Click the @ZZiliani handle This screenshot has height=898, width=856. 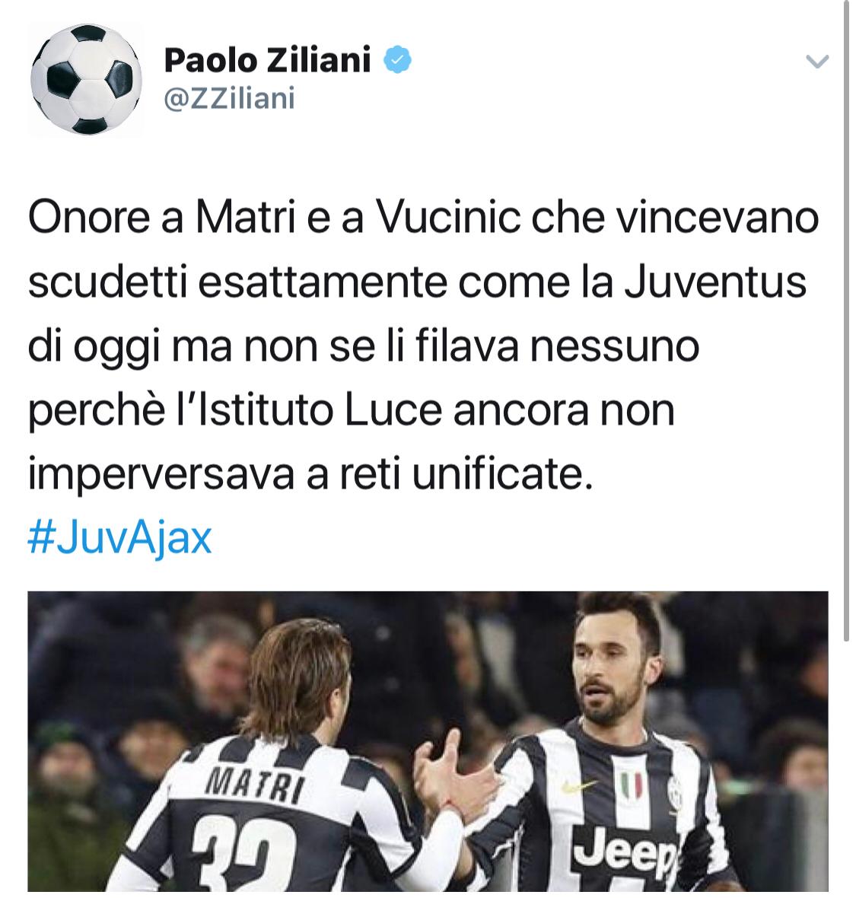click(x=229, y=98)
